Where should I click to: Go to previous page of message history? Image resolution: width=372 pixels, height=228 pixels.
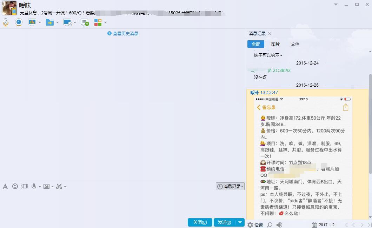point(354,225)
